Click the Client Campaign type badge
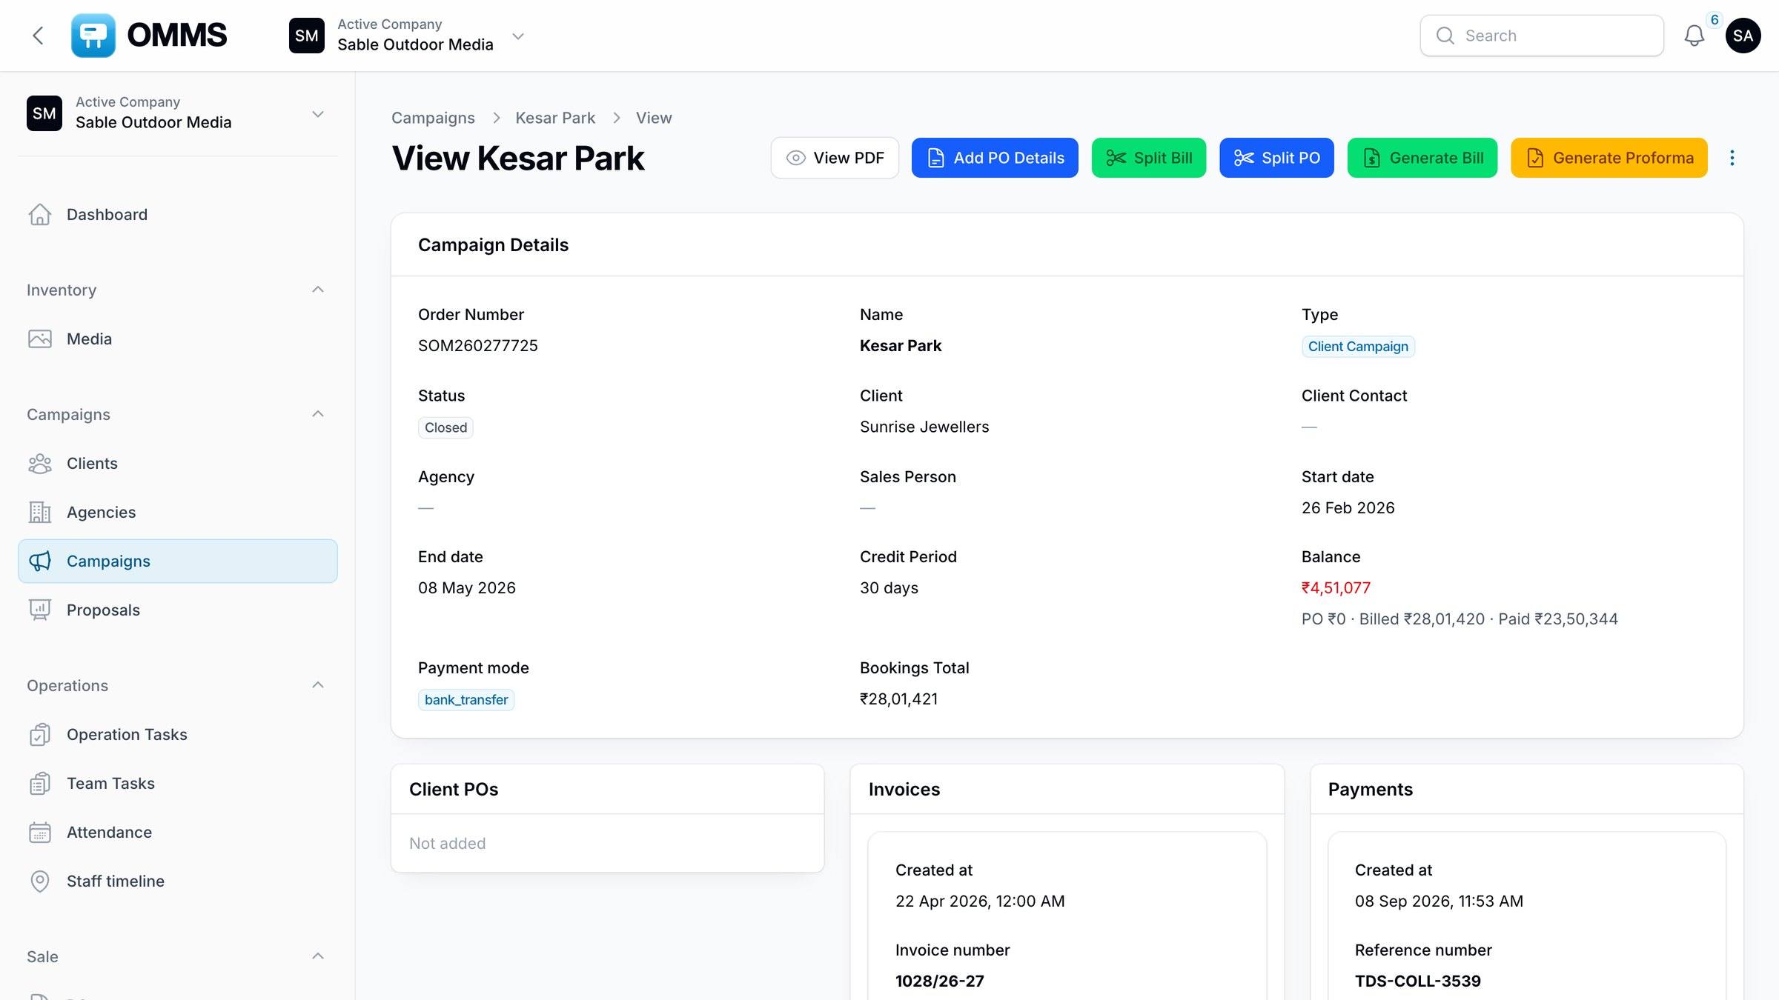The width and height of the screenshot is (1779, 1000). 1358,347
